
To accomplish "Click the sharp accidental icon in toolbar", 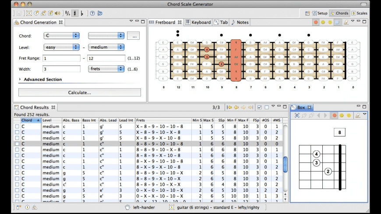I will (75, 13).
